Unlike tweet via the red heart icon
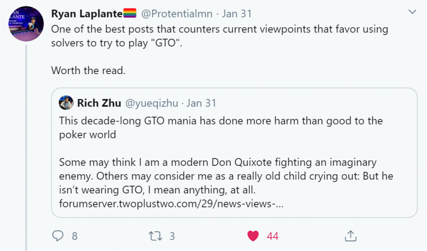Screen dimensions: 427x251 click(253, 236)
